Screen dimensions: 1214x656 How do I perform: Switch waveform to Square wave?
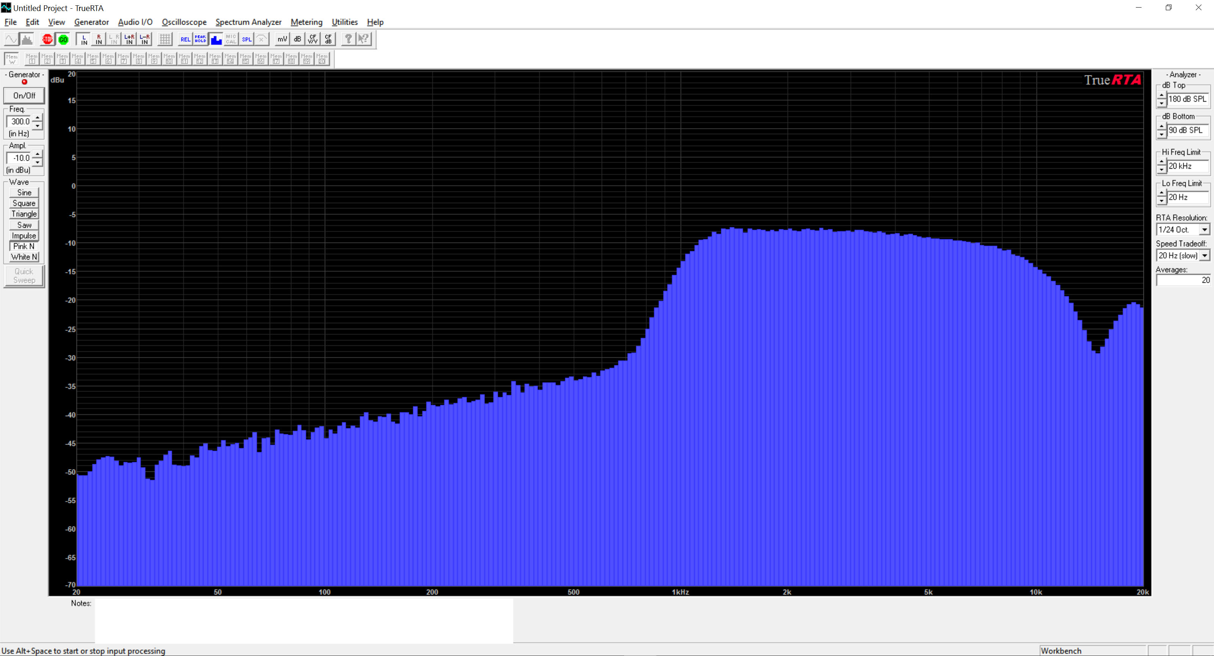pyautogui.click(x=24, y=203)
